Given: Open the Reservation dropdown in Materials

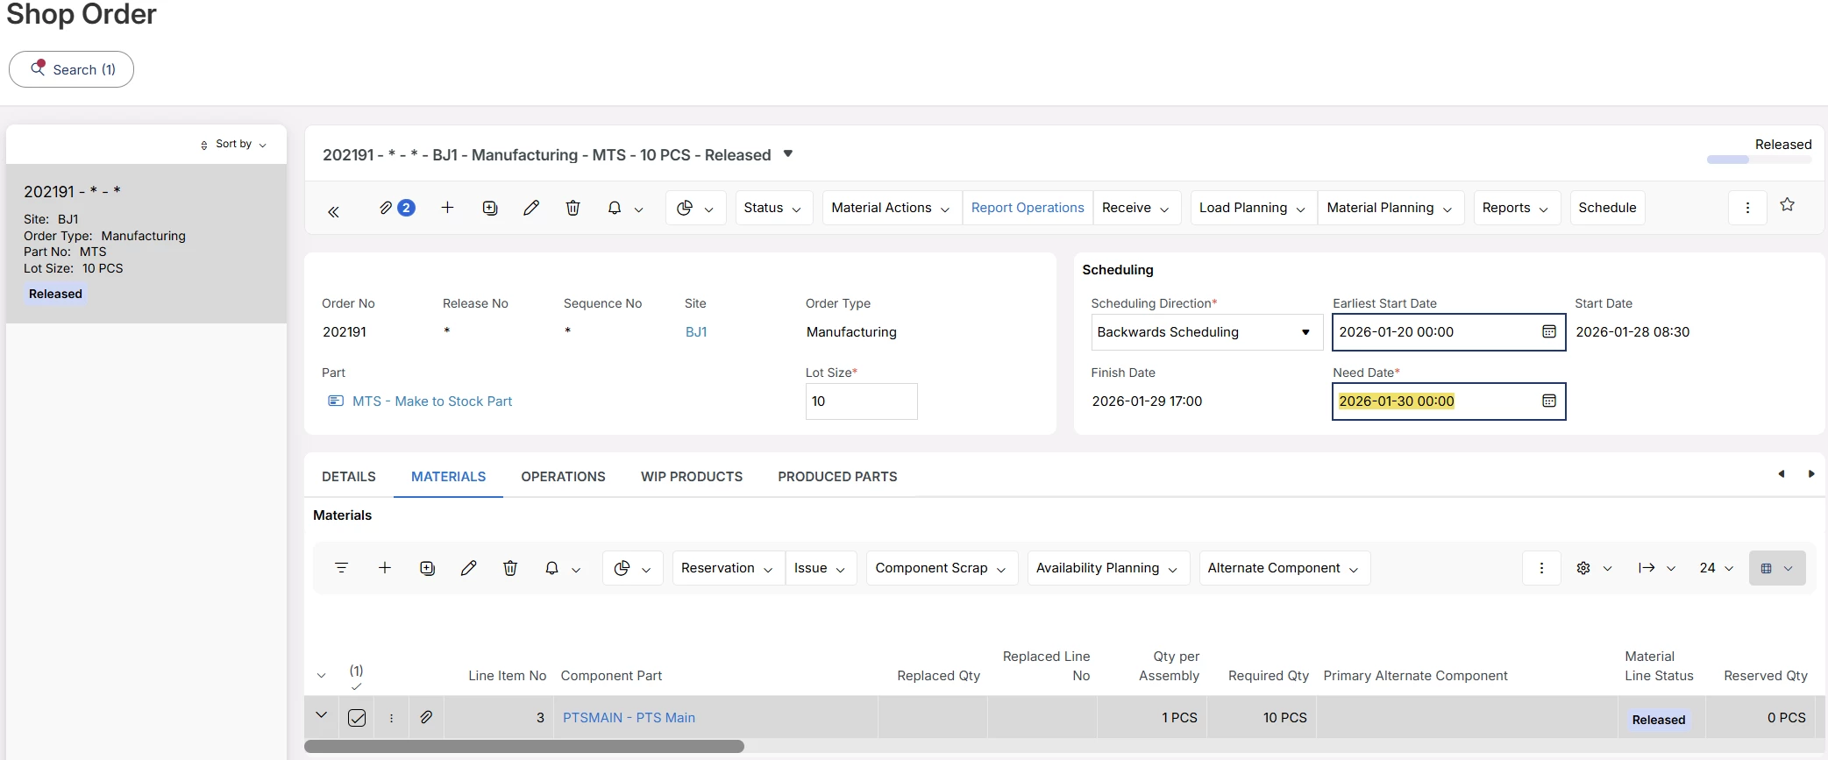Looking at the screenshot, I should click(x=727, y=568).
